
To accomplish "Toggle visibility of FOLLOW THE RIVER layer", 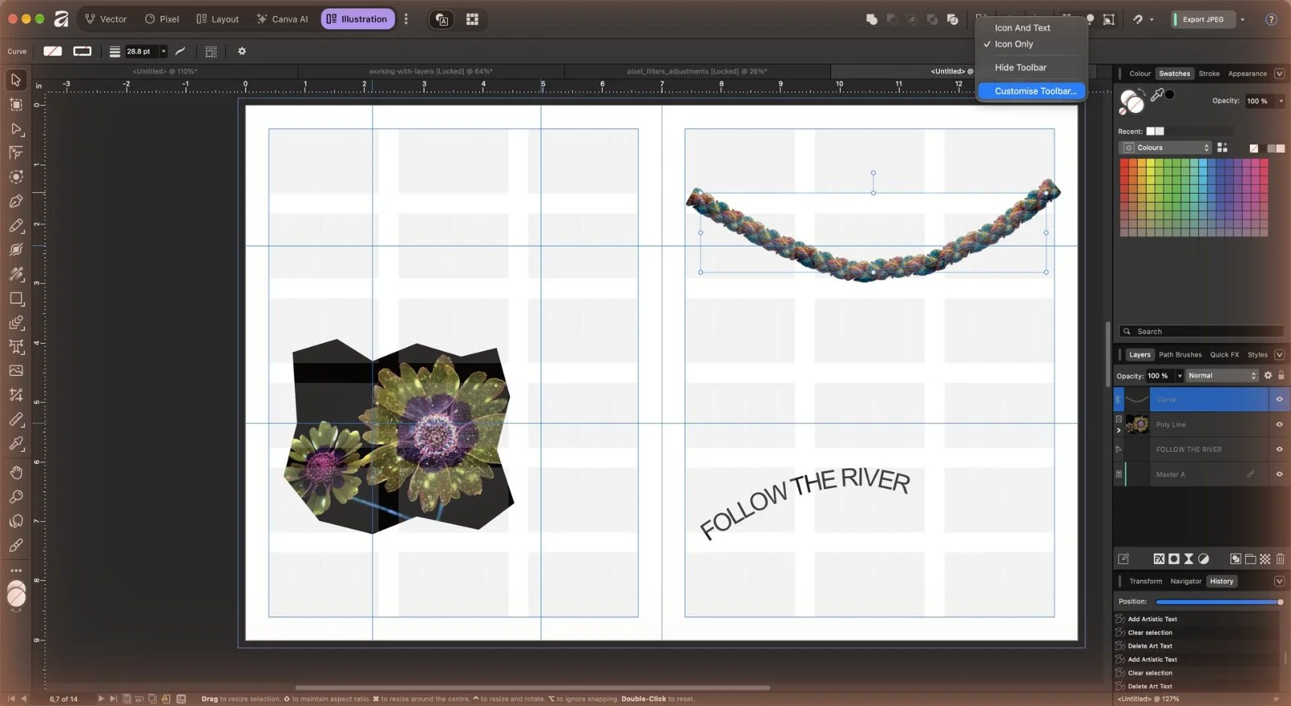I will tap(1279, 449).
